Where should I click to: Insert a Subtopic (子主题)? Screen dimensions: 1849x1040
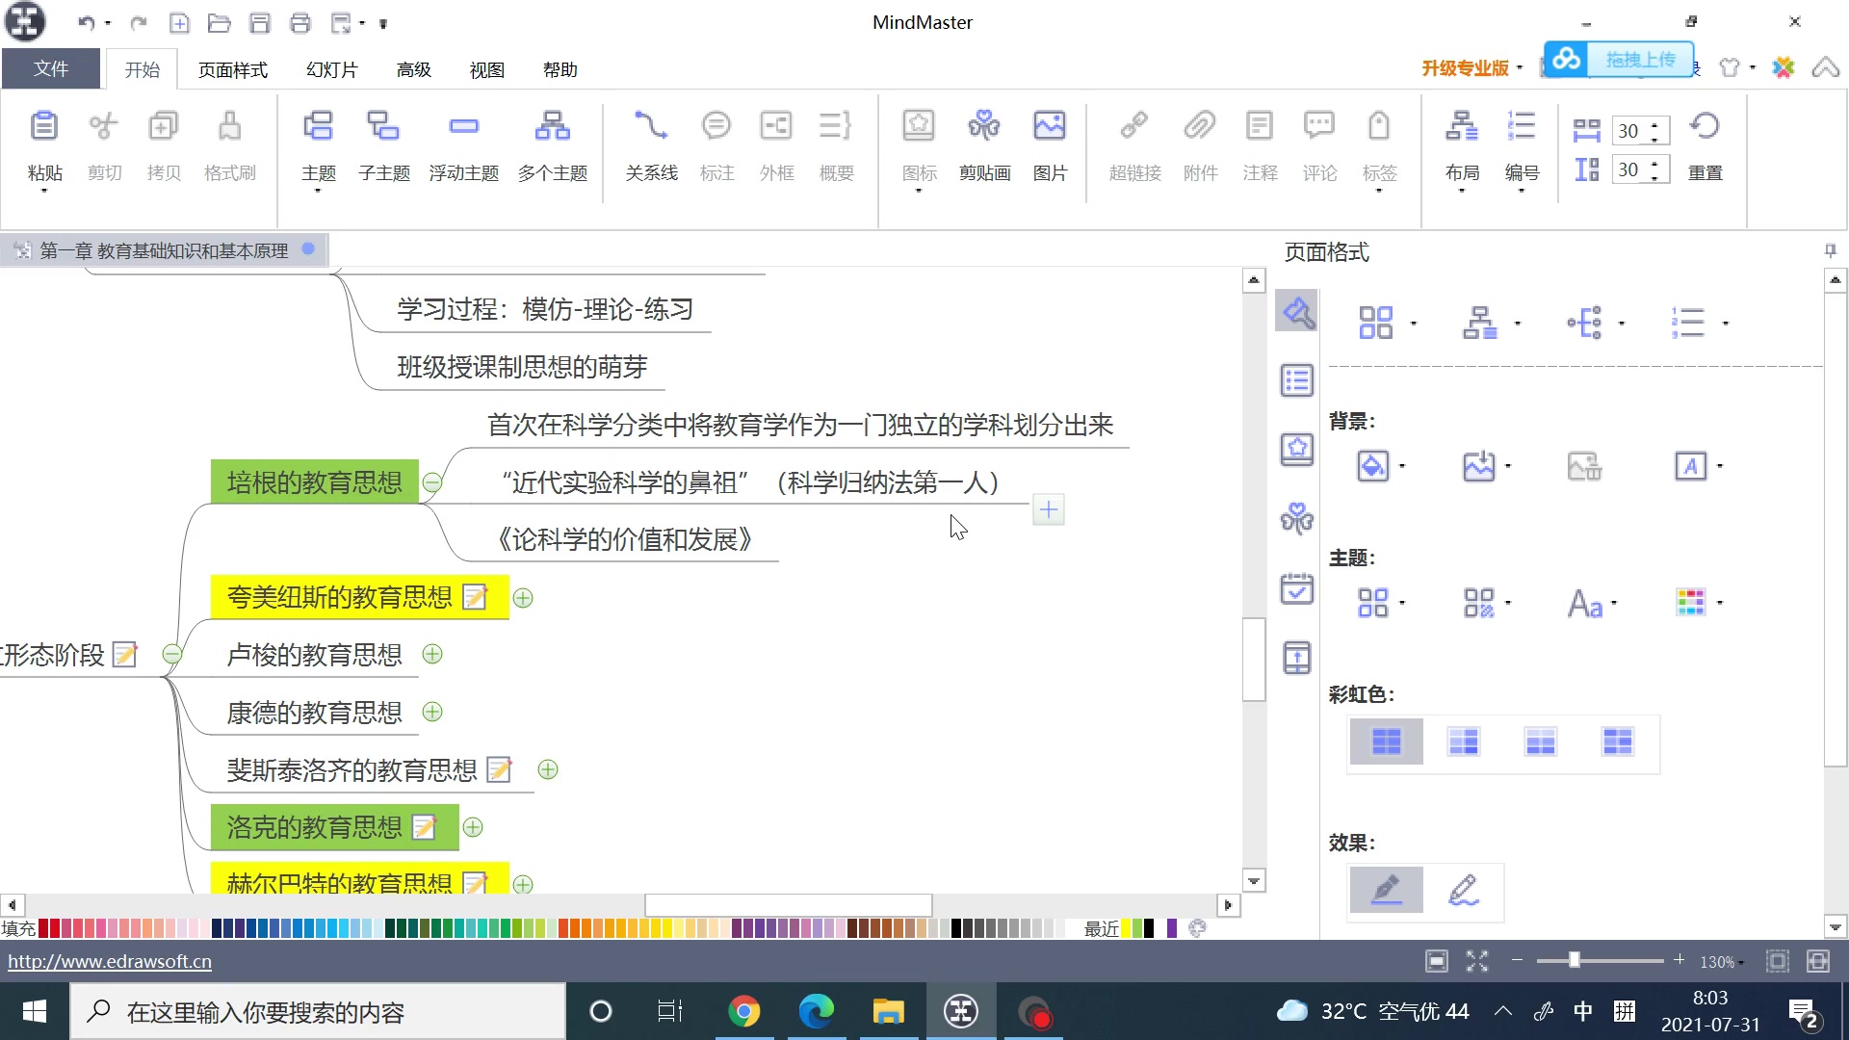coord(383,126)
